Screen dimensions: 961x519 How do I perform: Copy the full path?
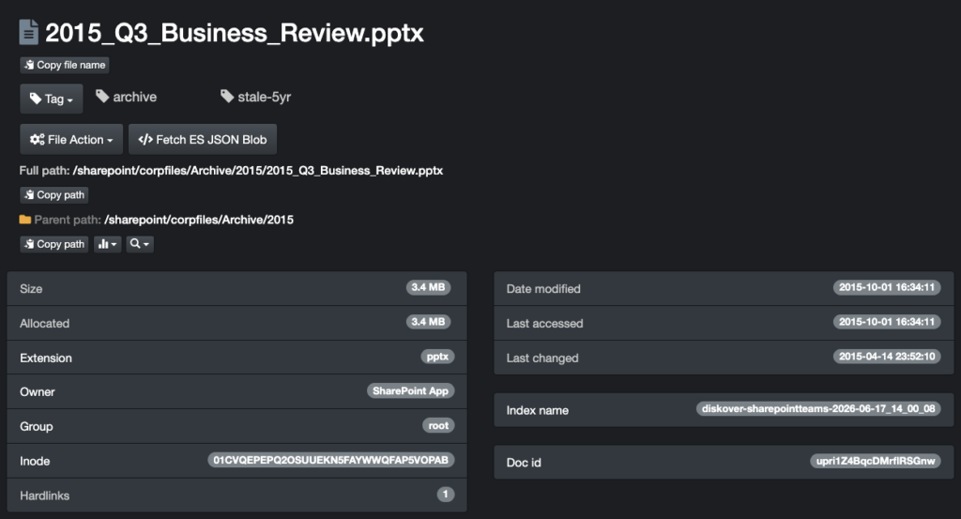(53, 195)
